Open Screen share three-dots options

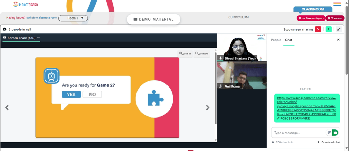pyautogui.click(x=38, y=38)
